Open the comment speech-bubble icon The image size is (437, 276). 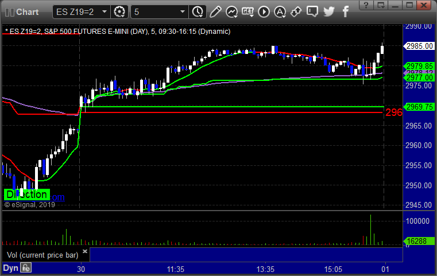point(312,11)
